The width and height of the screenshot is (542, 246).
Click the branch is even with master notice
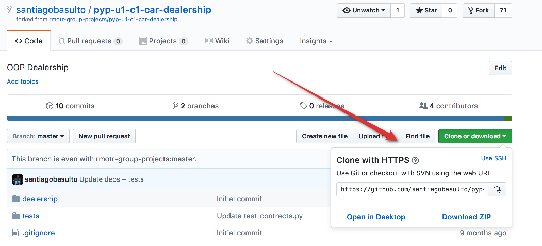coord(104,159)
